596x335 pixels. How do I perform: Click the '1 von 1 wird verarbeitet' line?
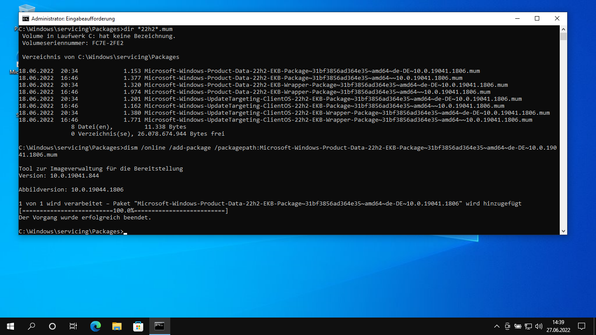coord(270,204)
